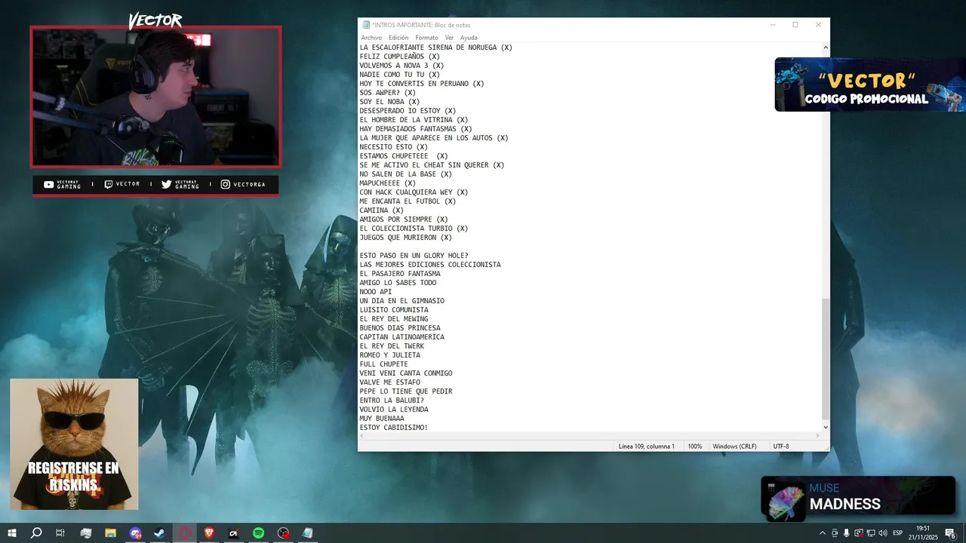Viewport: 966px width, 543px height.
Task: Open the Windows Start menu
Action: pyautogui.click(x=12, y=533)
